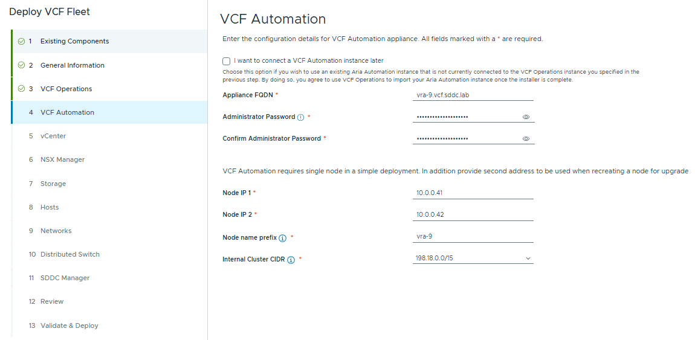Viewport: 695px width, 340px height.
Task: Click Internal Cluster CIDR info icon
Action: click(x=291, y=260)
